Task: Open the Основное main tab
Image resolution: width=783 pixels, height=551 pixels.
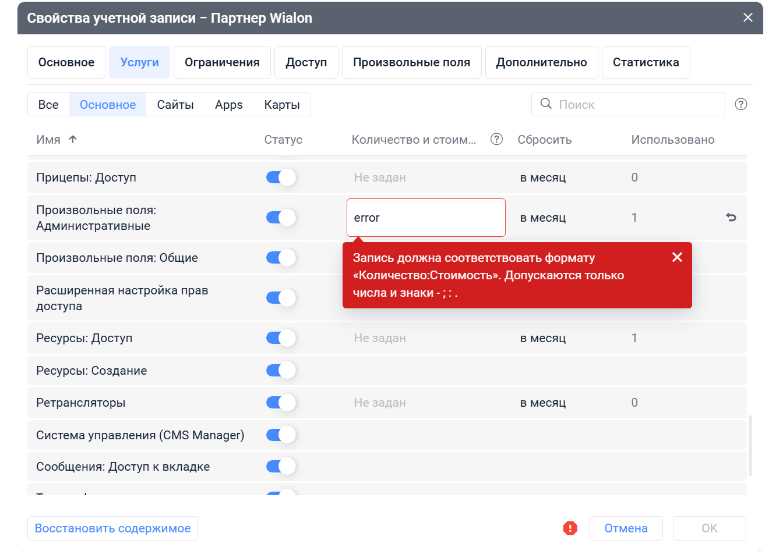Action: click(x=66, y=62)
